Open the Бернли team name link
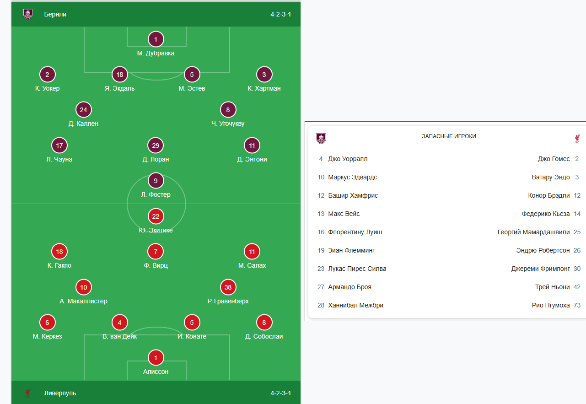 55,14
